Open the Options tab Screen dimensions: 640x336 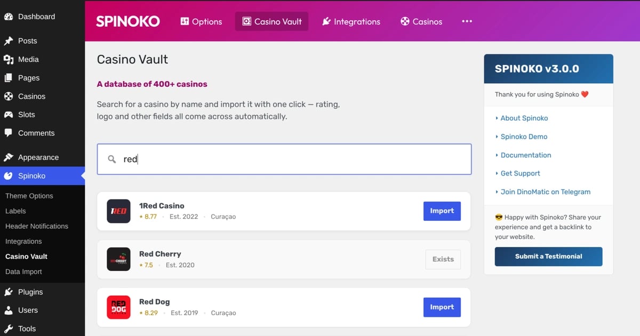tap(201, 21)
